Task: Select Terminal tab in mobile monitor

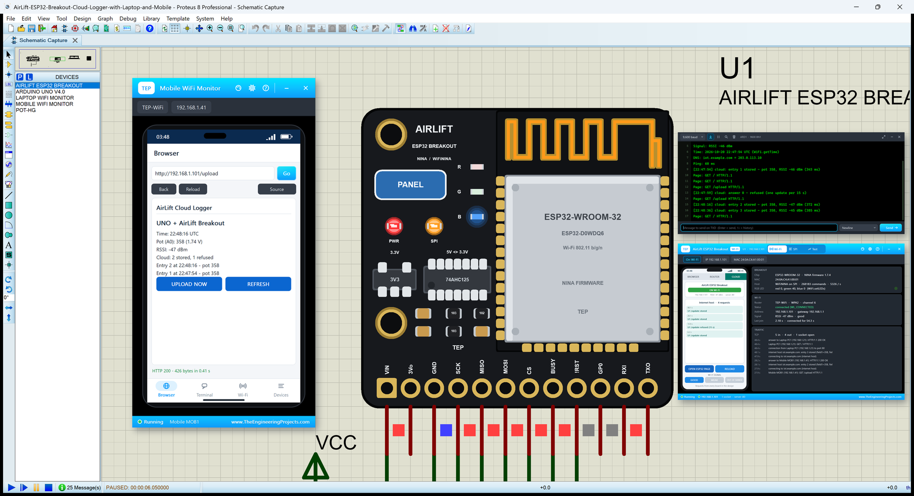Action: point(205,390)
